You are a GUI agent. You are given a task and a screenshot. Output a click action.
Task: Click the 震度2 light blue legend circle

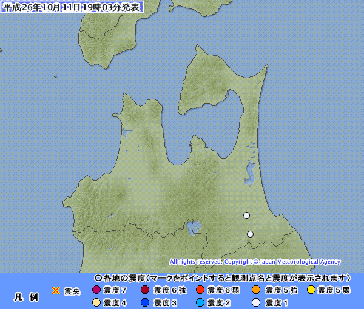200,302
